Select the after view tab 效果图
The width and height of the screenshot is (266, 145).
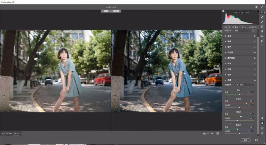(x=116, y=11)
